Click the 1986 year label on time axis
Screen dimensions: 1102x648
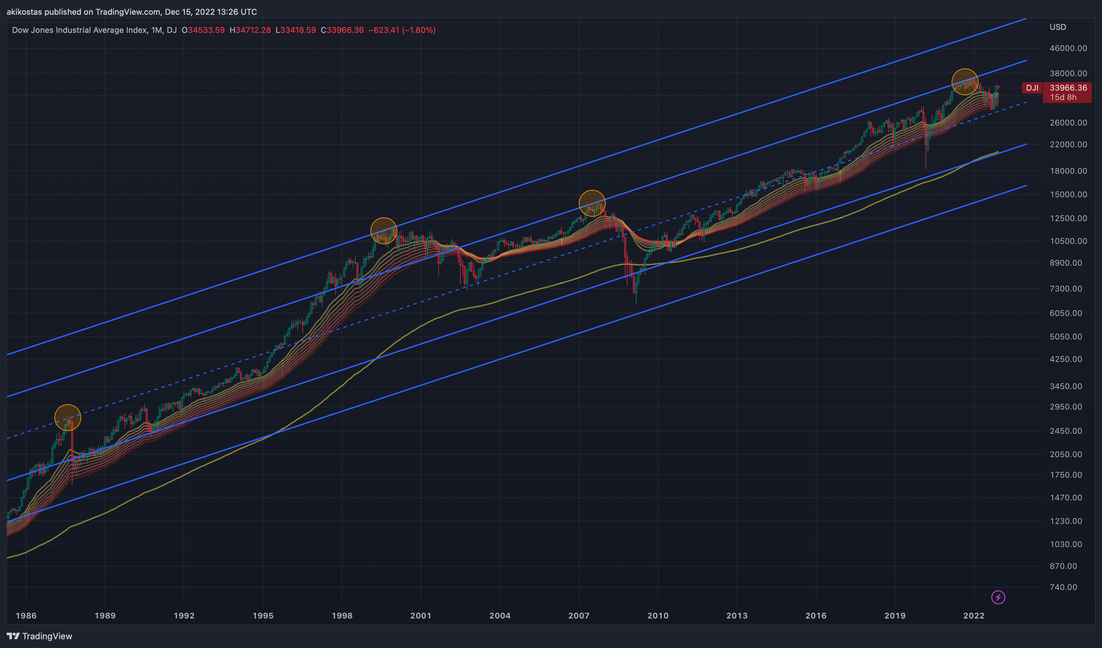(26, 616)
